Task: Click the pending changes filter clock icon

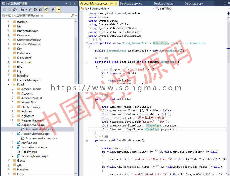Action: click(22, 10)
